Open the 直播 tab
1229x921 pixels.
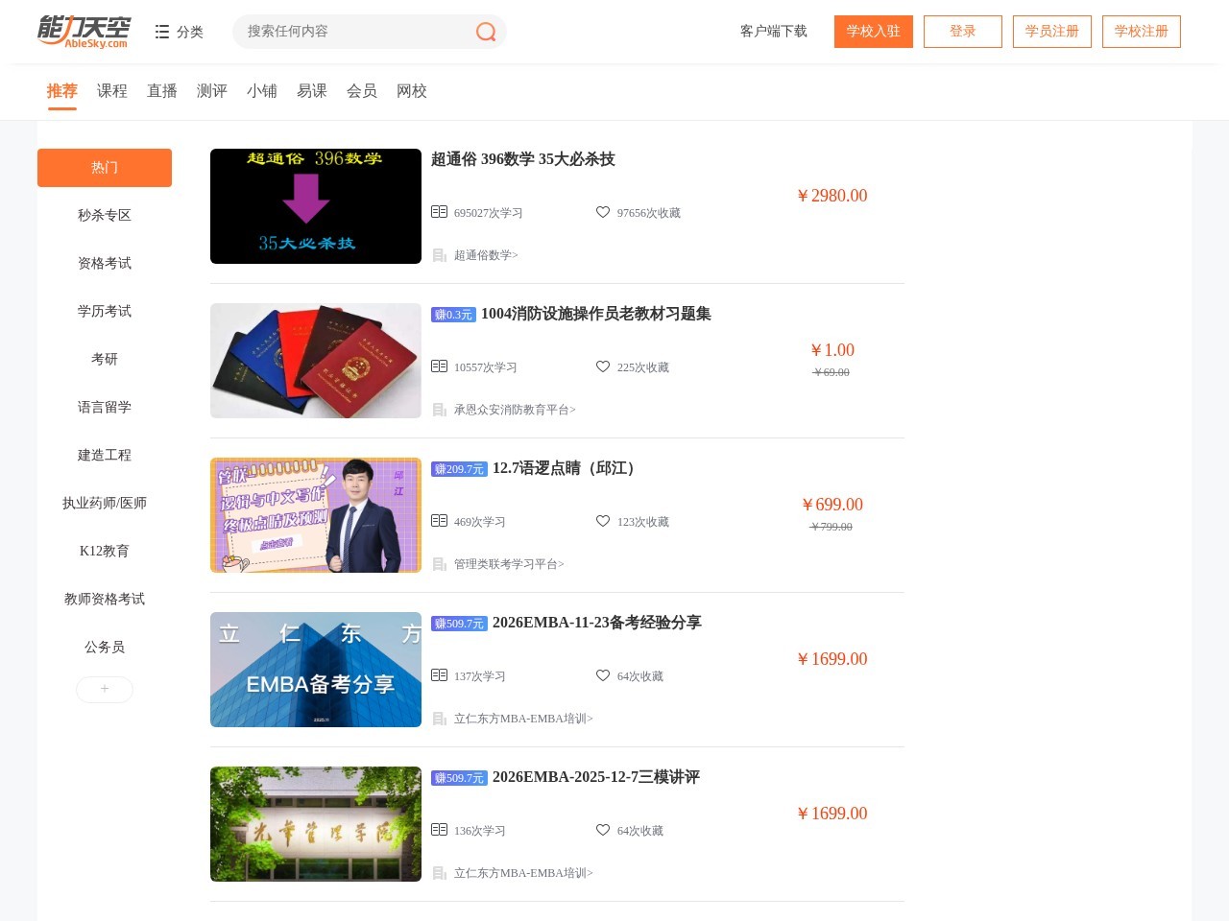point(161,90)
